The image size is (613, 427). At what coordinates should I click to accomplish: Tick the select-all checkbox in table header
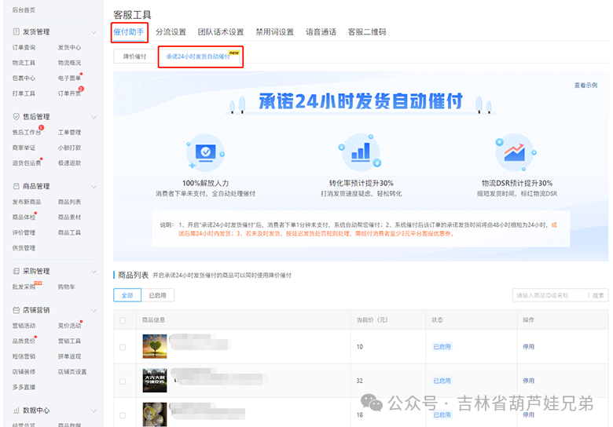[123, 320]
